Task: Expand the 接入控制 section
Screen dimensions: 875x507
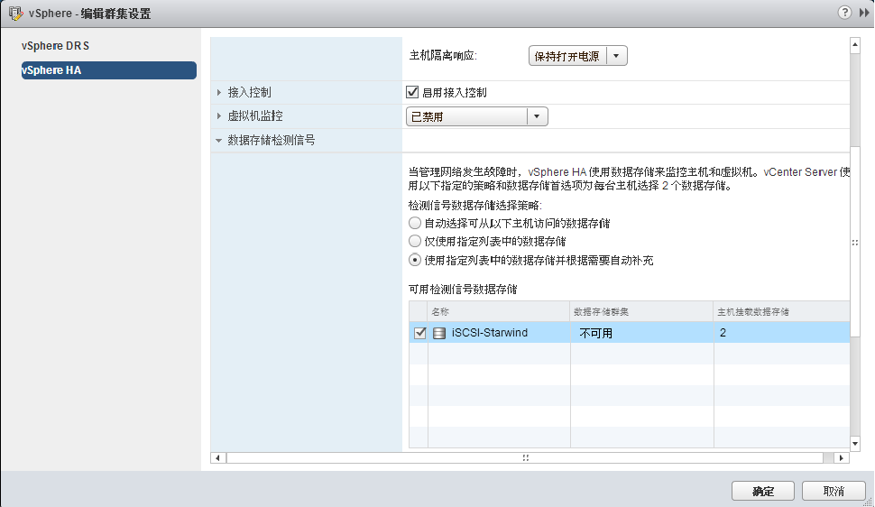Action: point(218,93)
